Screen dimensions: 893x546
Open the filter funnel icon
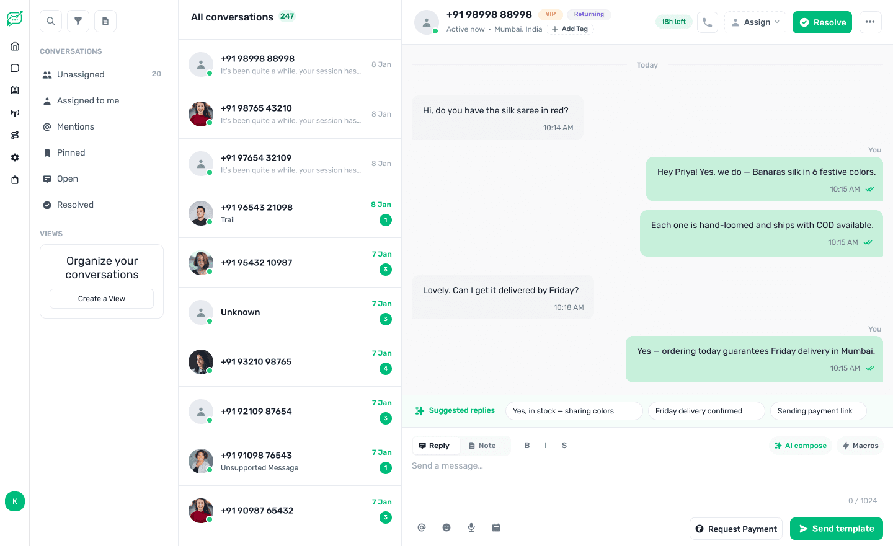pyautogui.click(x=78, y=21)
